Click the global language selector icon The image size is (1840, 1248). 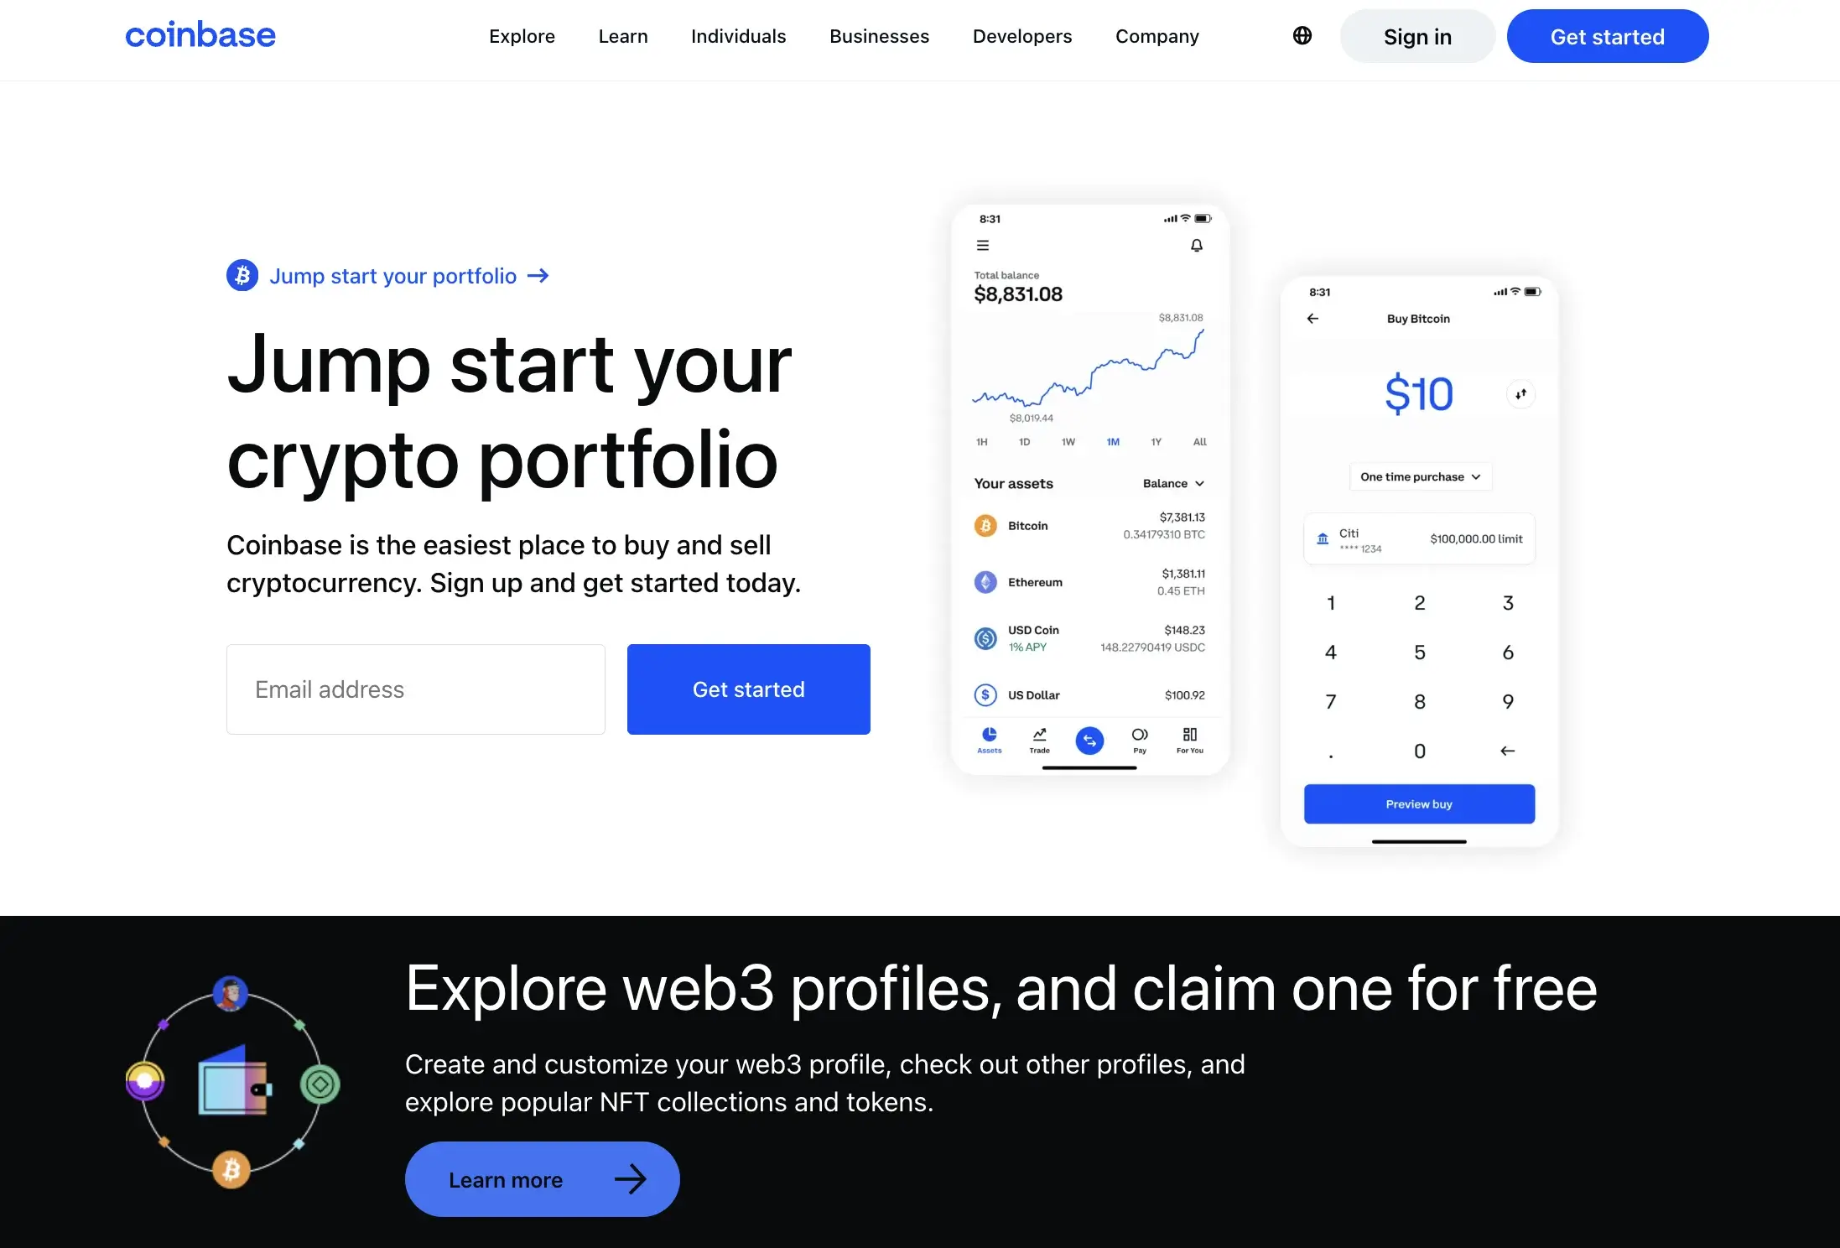1301,35
